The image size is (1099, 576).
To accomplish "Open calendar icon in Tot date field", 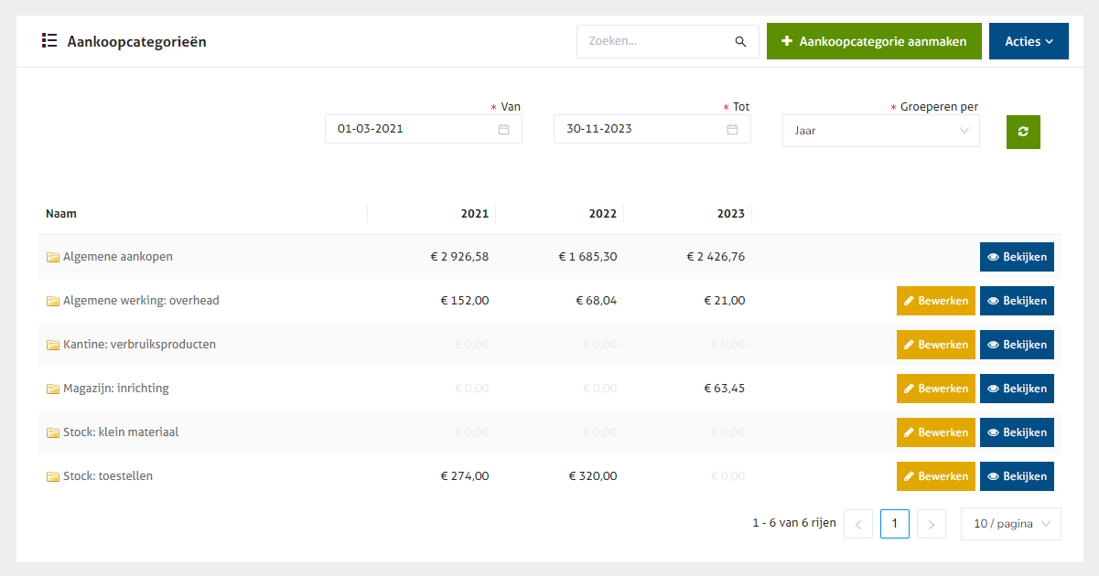I will [732, 129].
